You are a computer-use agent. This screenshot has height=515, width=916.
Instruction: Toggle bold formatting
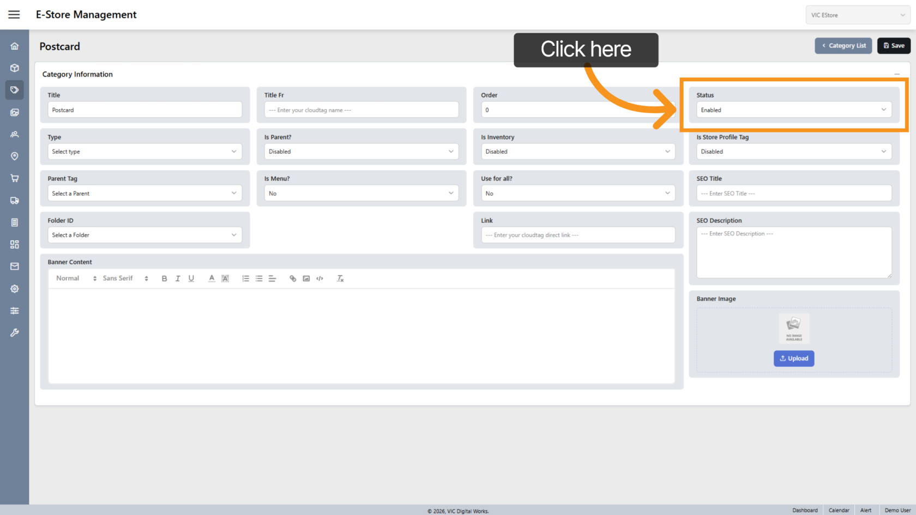(164, 278)
